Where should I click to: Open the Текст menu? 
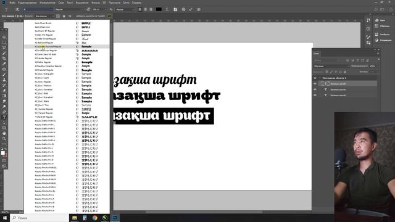pyautogui.click(x=70, y=2)
